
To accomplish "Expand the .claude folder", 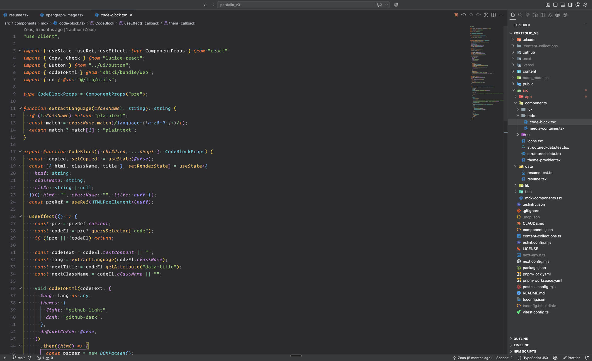I will tap(513, 40).
